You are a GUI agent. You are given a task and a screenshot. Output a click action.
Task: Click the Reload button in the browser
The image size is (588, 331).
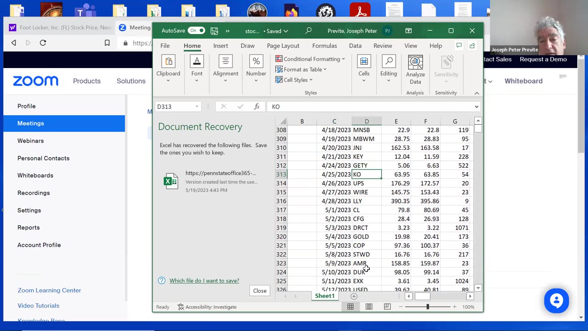click(x=43, y=43)
